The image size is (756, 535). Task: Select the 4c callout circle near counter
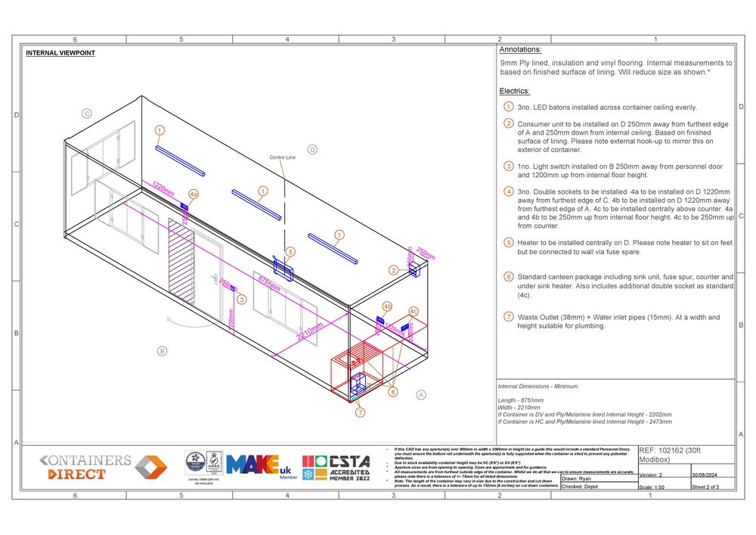point(414,311)
